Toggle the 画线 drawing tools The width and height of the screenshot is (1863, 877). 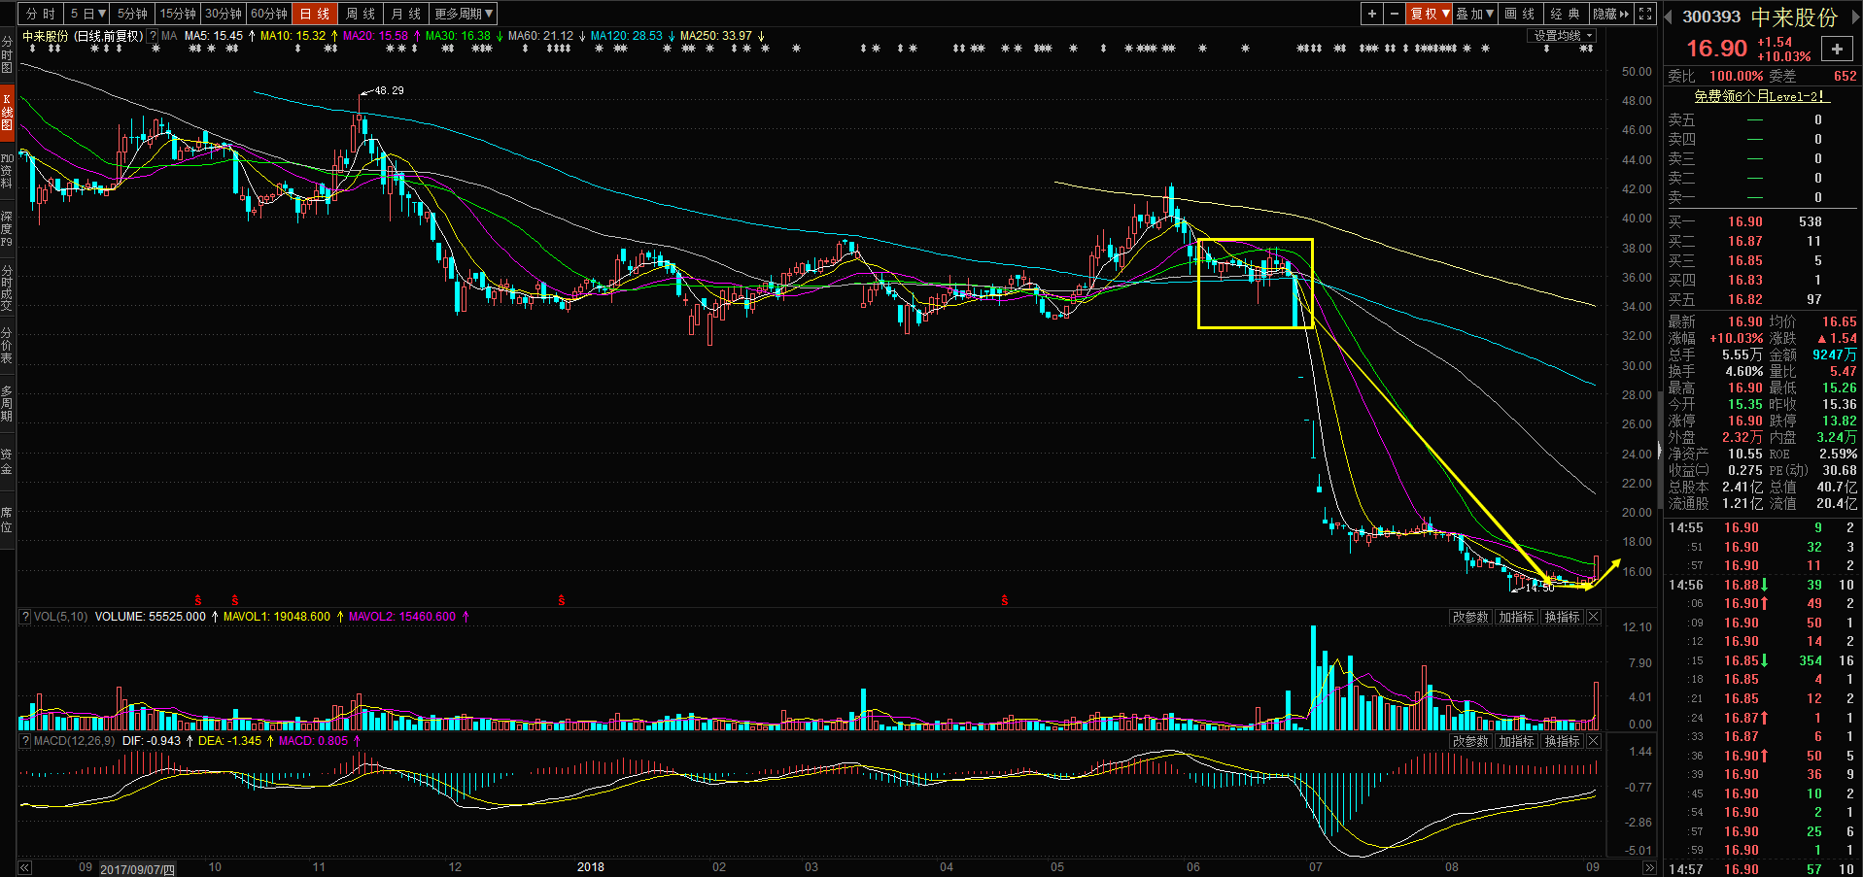point(1519,14)
